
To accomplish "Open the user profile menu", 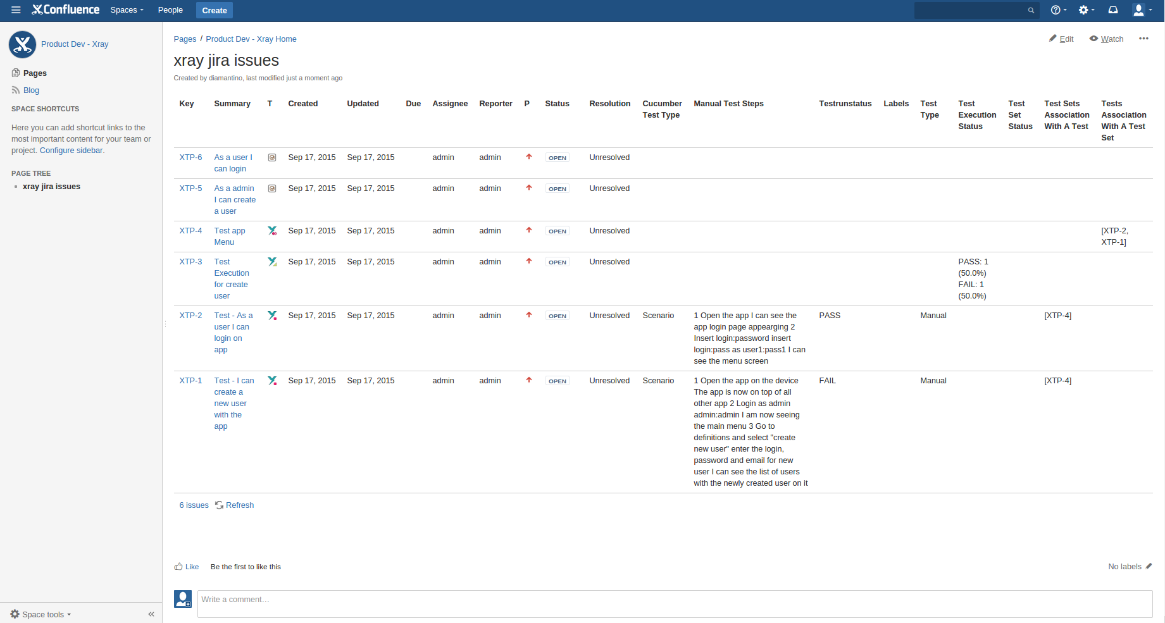I will click(x=1142, y=10).
